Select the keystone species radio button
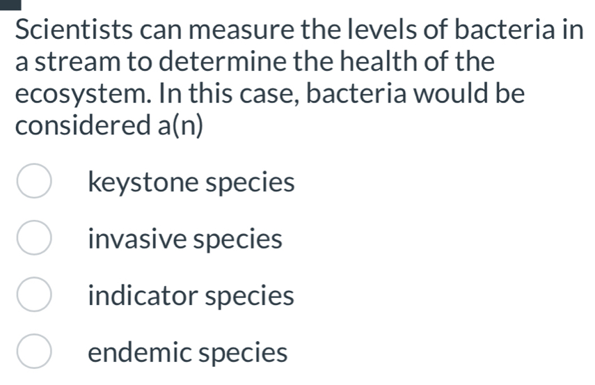This screenshot has height=385, width=595. pyautogui.click(x=33, y=182)
